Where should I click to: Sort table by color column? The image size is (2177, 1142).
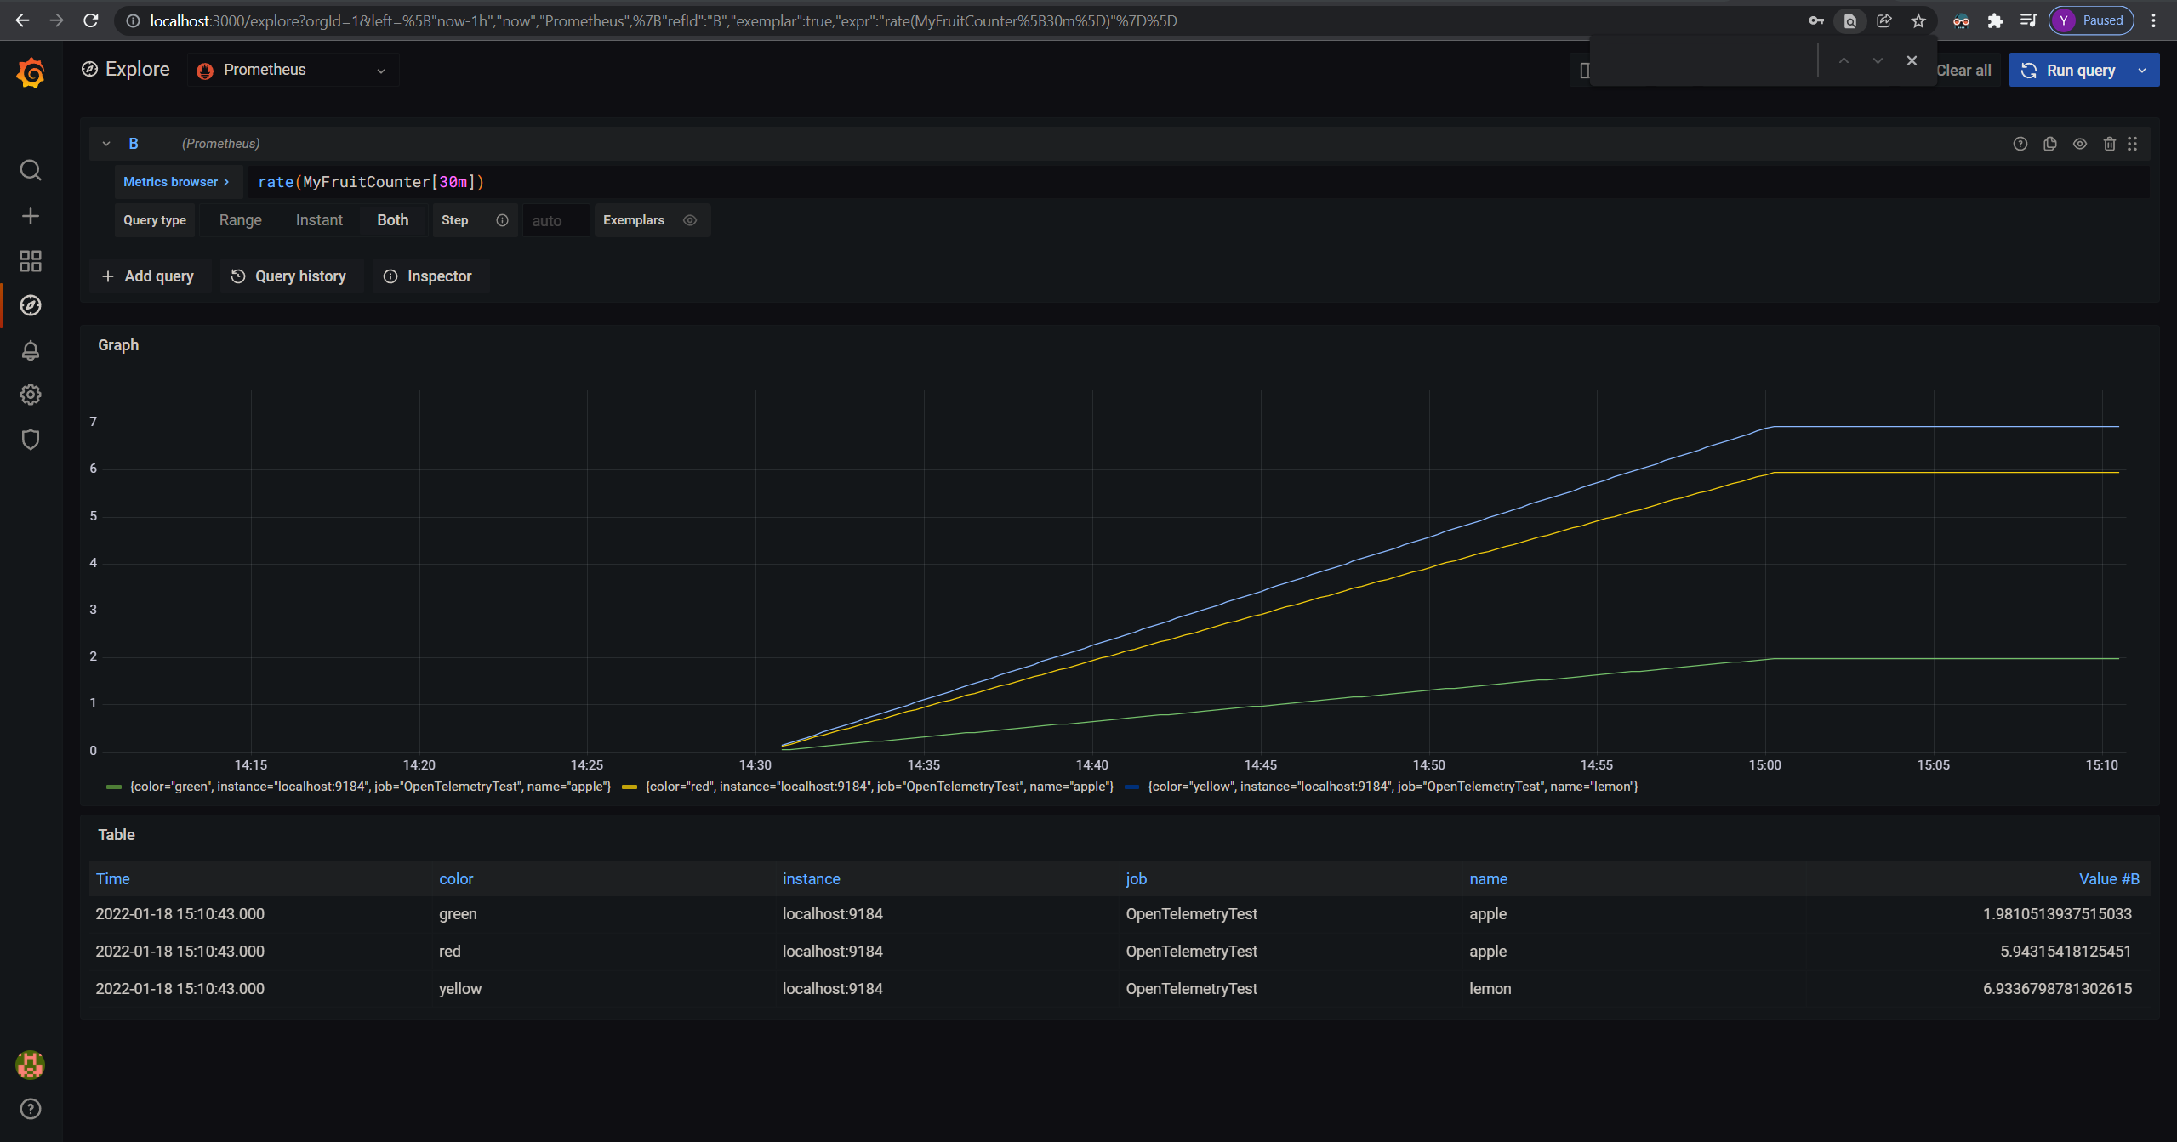pos(456,879)
